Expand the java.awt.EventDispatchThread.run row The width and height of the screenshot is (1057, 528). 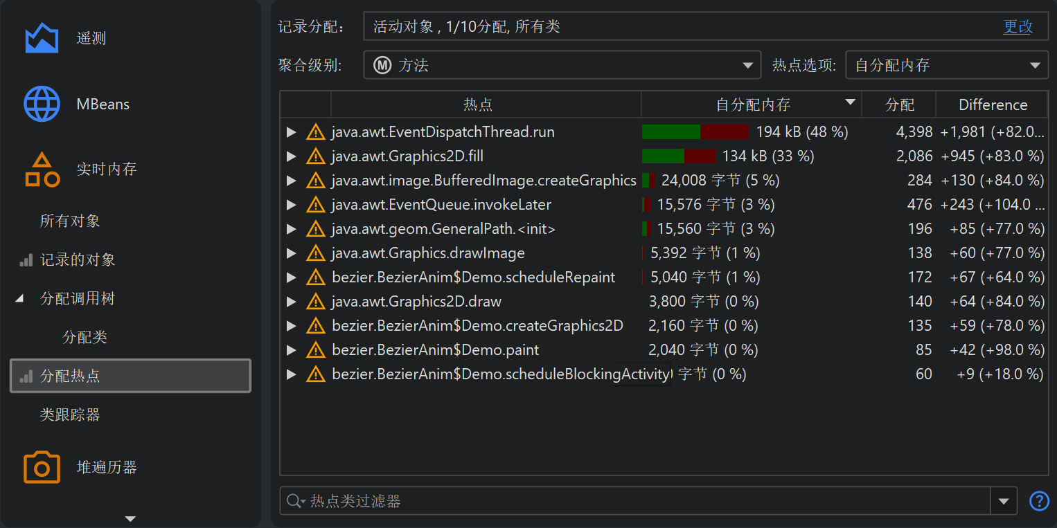pyautogui.click(x=292, y=132)
